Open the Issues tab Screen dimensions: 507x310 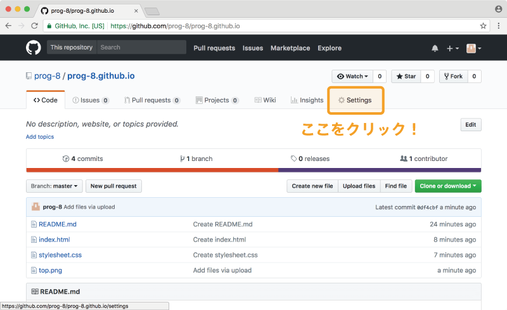[91, 100]
